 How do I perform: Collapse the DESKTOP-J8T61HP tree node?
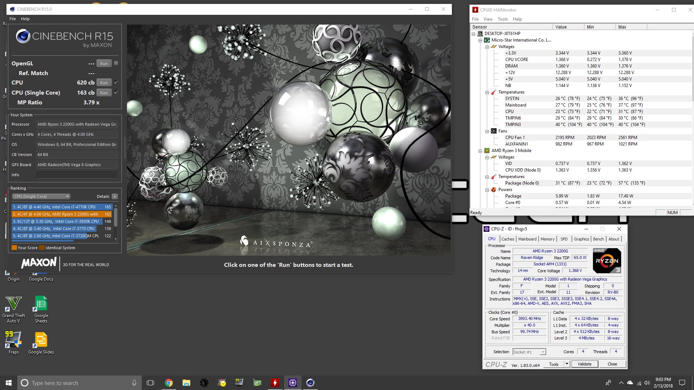click(473, 34)
